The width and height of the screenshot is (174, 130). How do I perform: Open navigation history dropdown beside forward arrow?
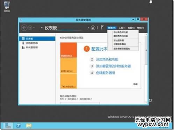(34, 28)
